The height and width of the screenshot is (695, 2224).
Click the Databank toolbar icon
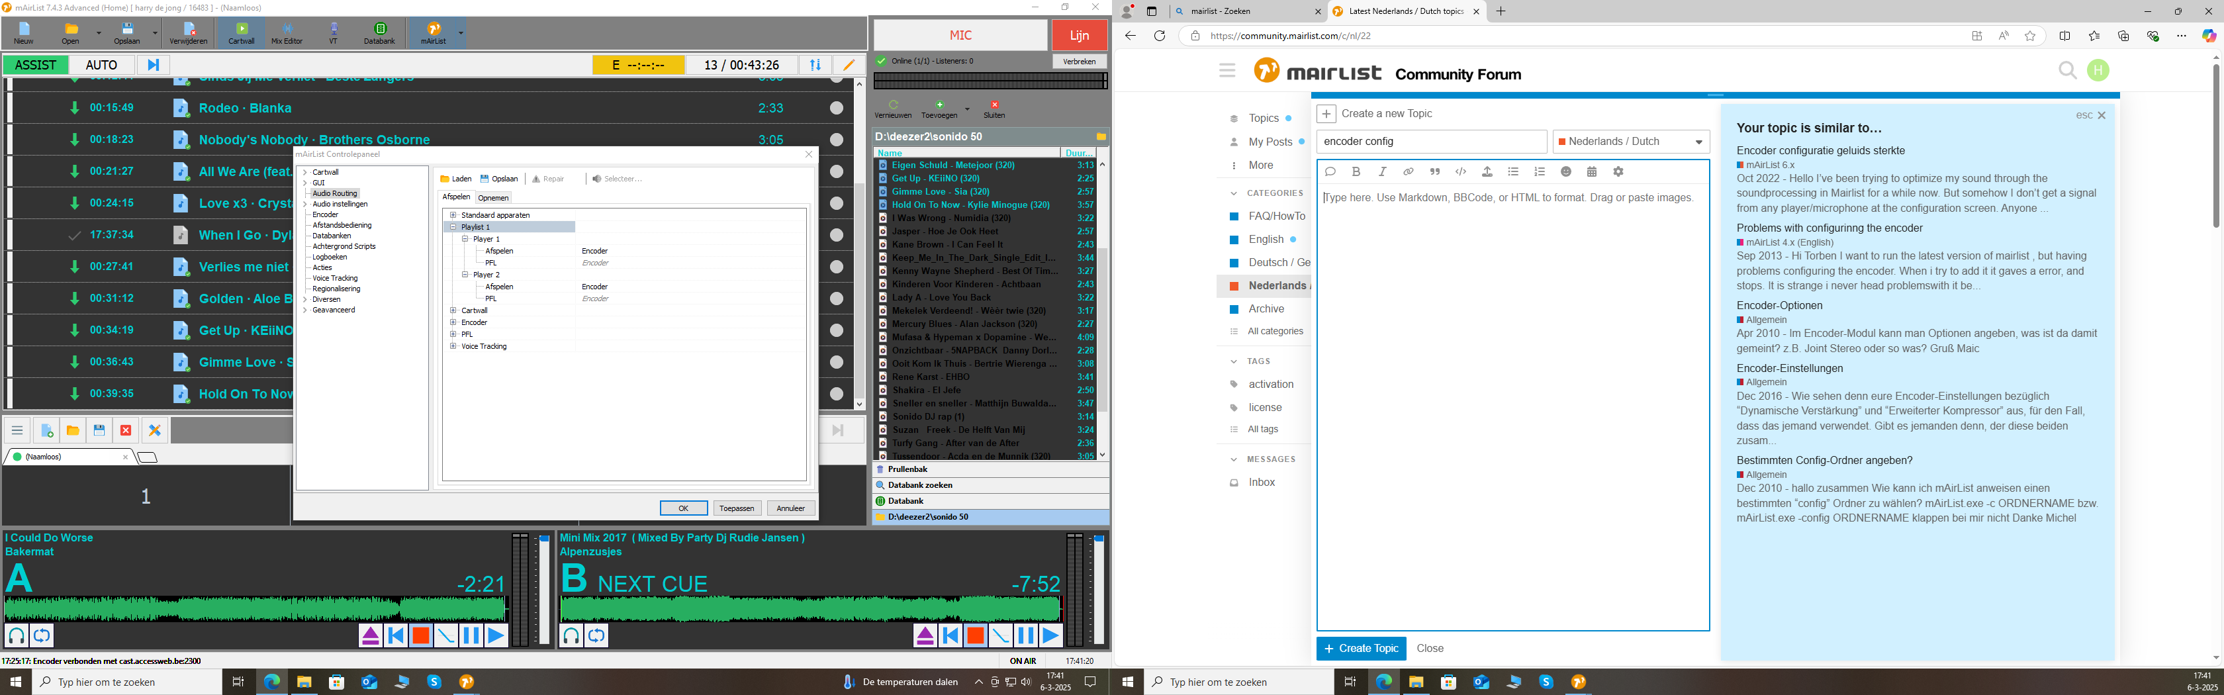click(x=379, y=34)
